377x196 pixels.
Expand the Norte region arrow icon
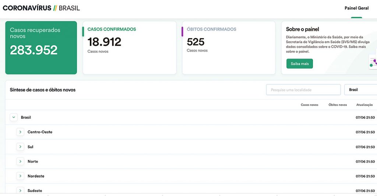(x=20, y=161)
